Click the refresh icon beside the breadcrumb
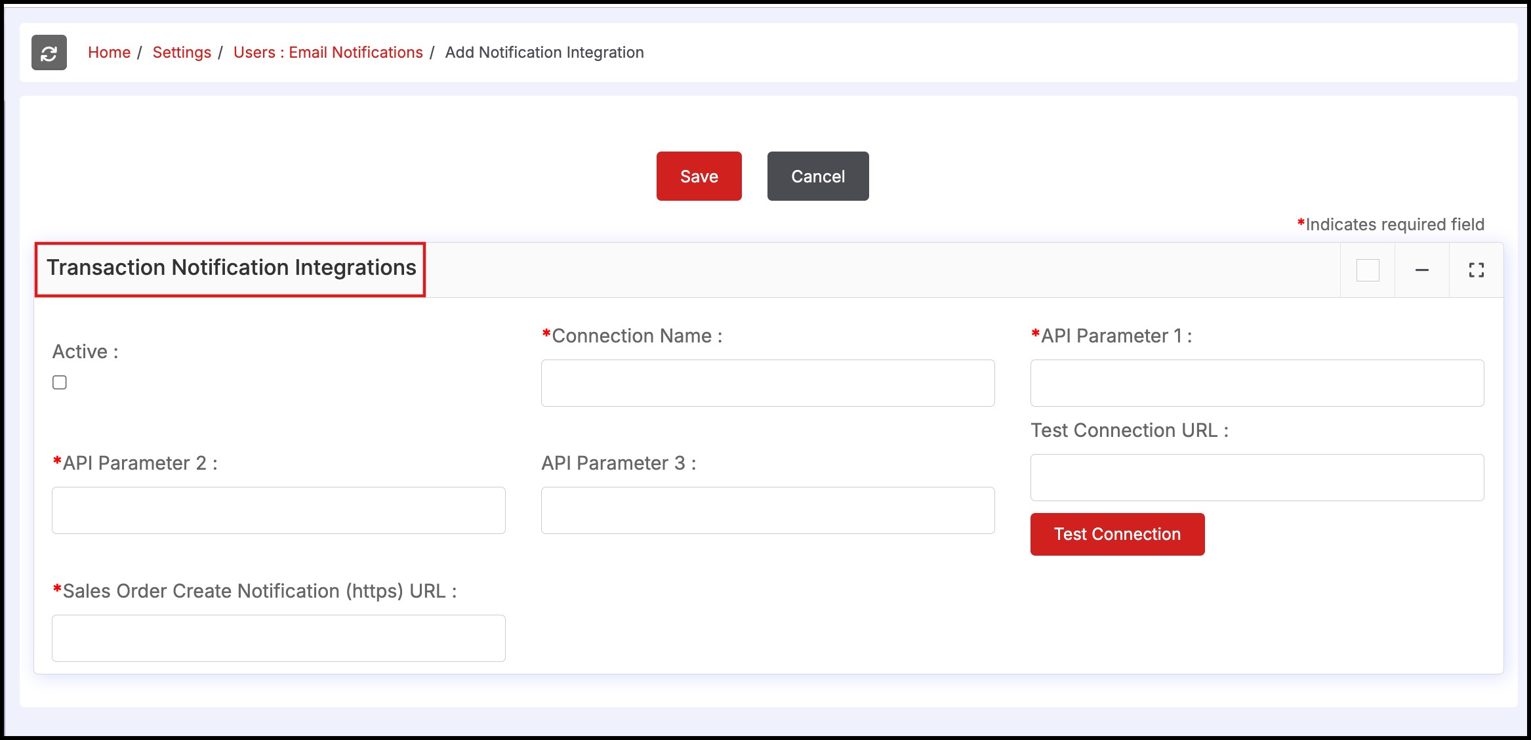 [x=49, y=52]
